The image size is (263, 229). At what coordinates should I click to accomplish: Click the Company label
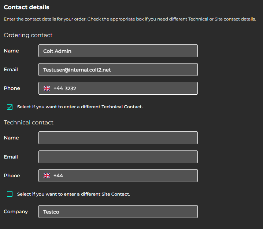tap(16, 211)
